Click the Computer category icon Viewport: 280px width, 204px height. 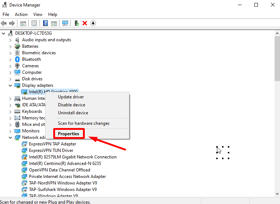click(17, 72)
